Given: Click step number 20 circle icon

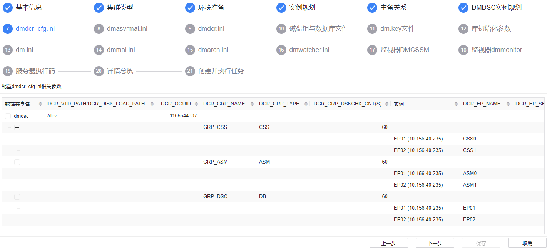Looking at the screenshot, I should 99,71.
